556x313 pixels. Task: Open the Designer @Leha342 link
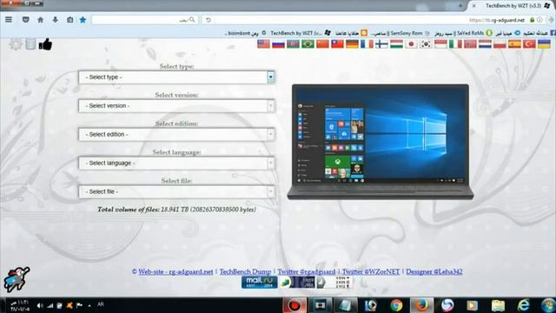tap(434, 271)
